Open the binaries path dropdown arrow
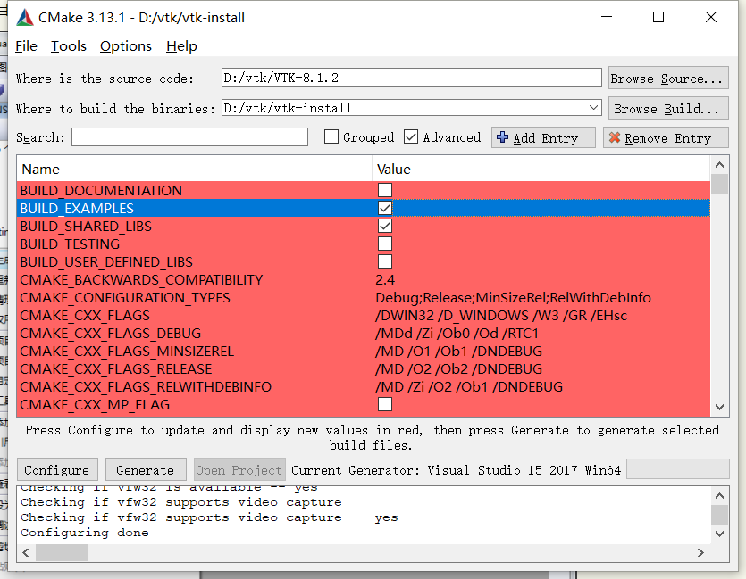 pos(595,105)
